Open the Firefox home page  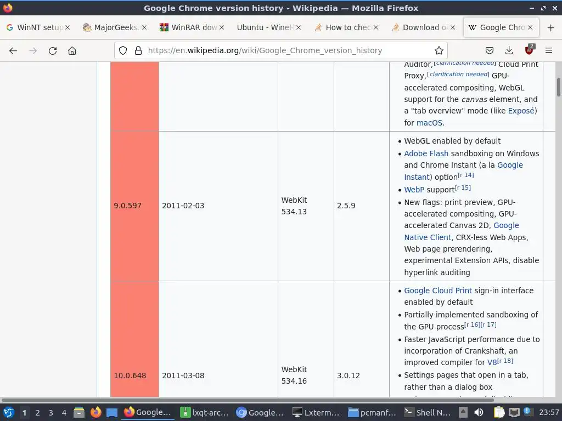pyautogui.click(x=72, y=51)
